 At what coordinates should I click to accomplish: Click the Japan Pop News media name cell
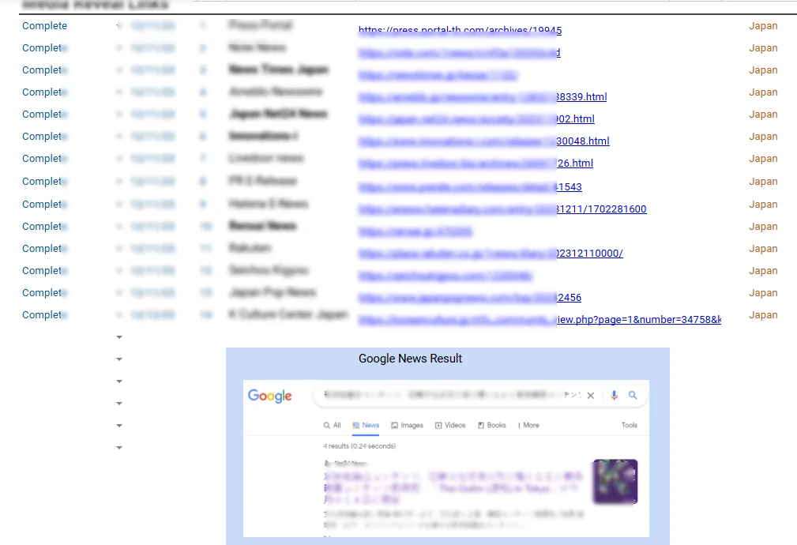pyautogui.click(x=272, y=291)
